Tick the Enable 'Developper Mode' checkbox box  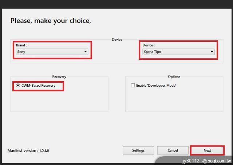133,86
